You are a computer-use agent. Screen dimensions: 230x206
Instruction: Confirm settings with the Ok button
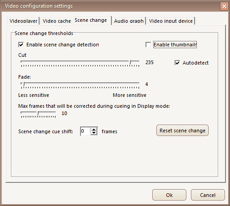pyautogui.click(x=169, y=195)
